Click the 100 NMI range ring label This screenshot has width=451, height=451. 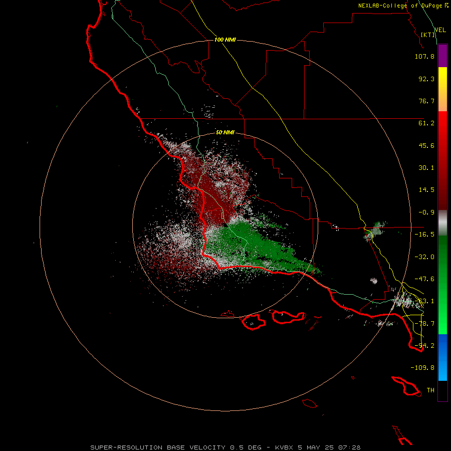[x=225, y=40]
